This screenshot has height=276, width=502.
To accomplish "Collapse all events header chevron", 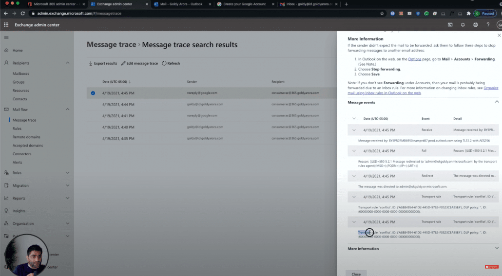I will pos(354,118).
